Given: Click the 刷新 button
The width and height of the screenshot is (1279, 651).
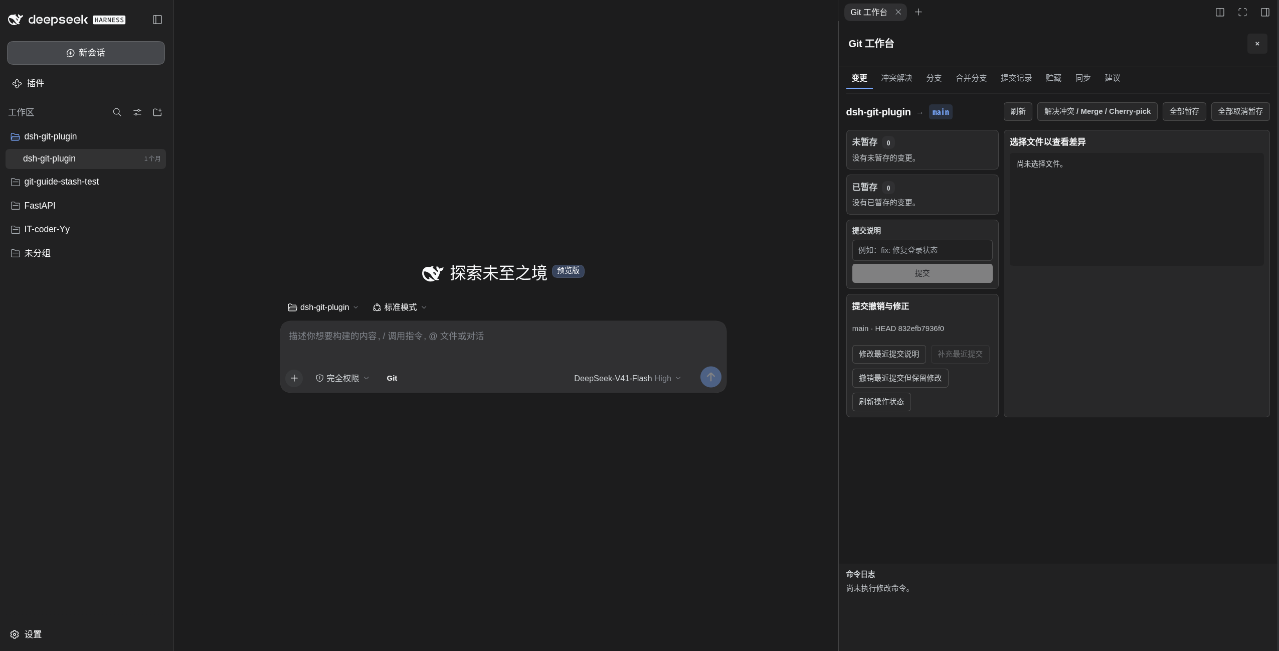Looking at the screenshot, I should point(1018,111).
